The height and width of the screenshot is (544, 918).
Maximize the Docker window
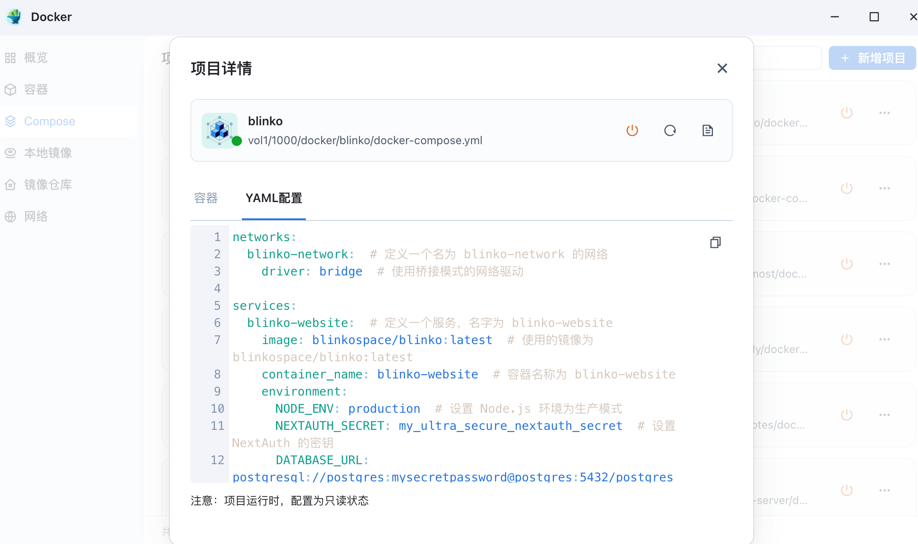(x=874, y=17)
